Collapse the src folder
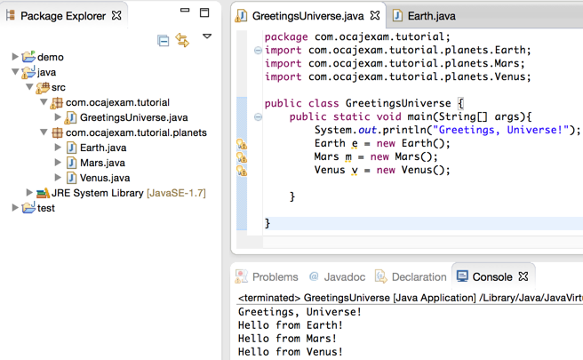583x360 pixels. coord(29,86)
